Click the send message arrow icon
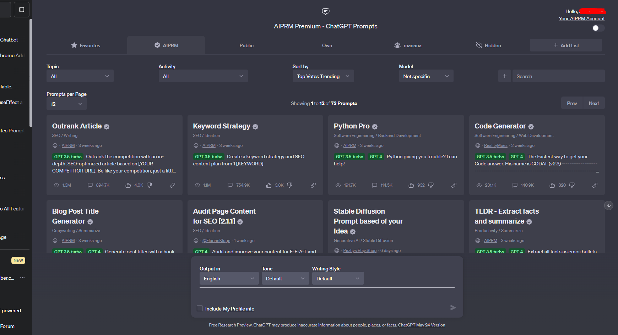The width and height of the screenshot is (618, 335). coord(453,308)
